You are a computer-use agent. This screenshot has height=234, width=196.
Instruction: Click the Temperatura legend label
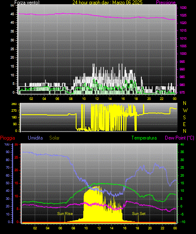(144, 138)
